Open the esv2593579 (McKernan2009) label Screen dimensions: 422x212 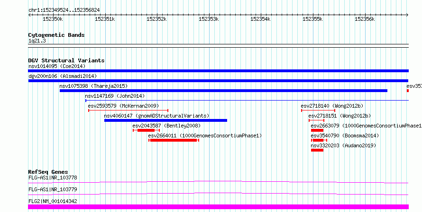coord(124,106)
